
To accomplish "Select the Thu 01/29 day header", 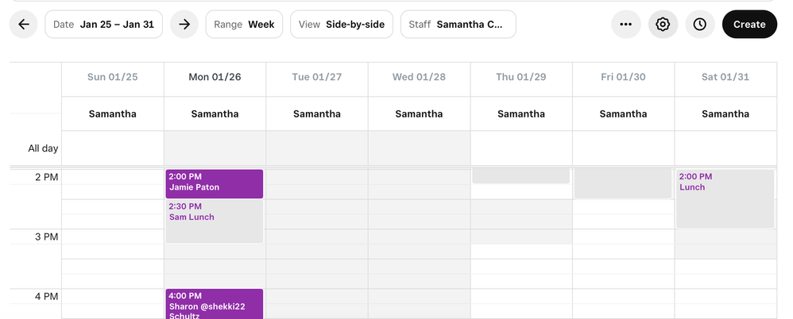I will 521,77.
